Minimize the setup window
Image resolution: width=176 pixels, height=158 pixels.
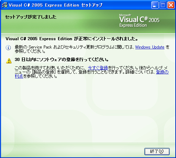click(x=155, y=5)
